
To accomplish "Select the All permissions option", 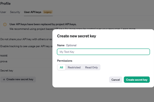I will [61, 67].
